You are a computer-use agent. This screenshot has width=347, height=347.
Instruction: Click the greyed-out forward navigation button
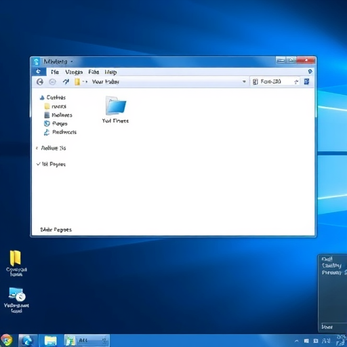[52, 82]
